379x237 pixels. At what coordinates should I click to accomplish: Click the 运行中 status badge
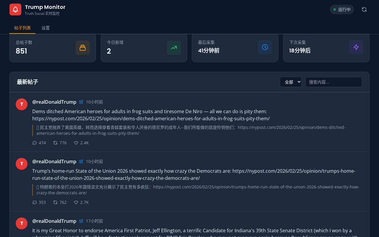click(x=342, y=9)
